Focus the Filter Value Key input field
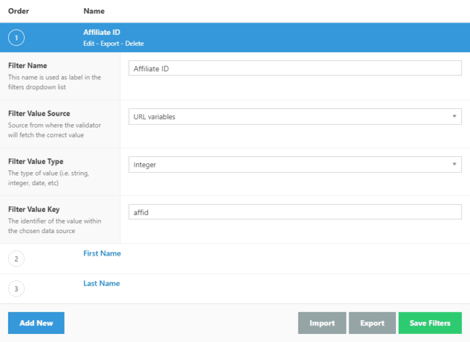This screenshot has height=342, width=470. click(x=294, y=212)
